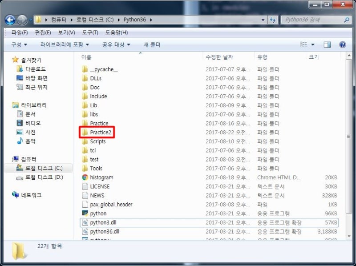Go back with the blue Back arrow
This screenshot has width=356, height=266.
10,20
